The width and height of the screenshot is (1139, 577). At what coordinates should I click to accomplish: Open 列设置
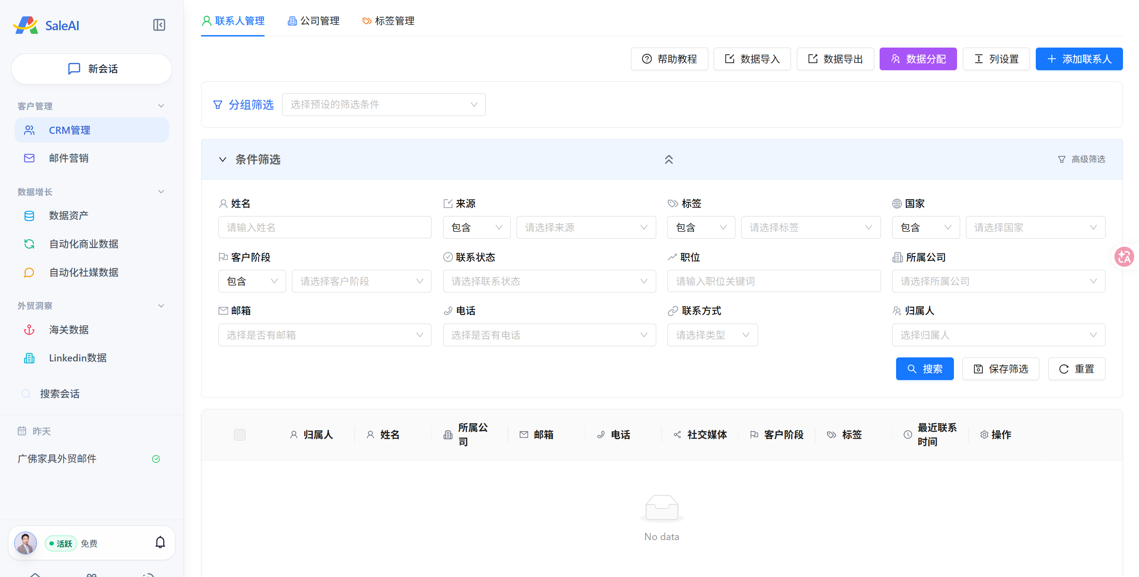(996, 59)
